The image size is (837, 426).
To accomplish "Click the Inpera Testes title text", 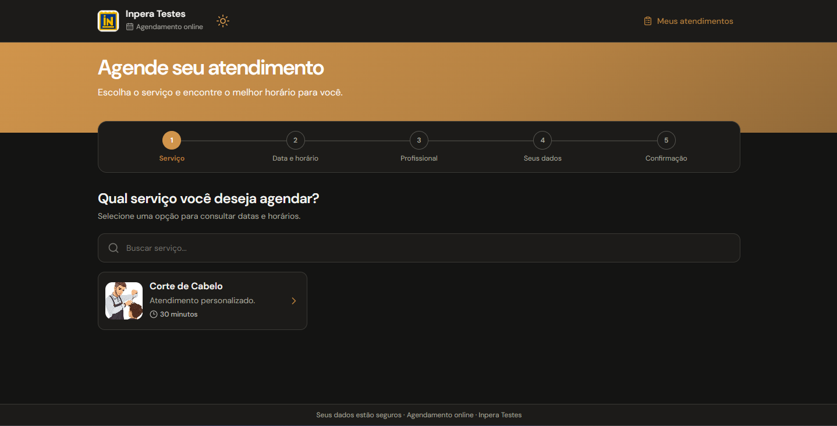I will [155, 14].
